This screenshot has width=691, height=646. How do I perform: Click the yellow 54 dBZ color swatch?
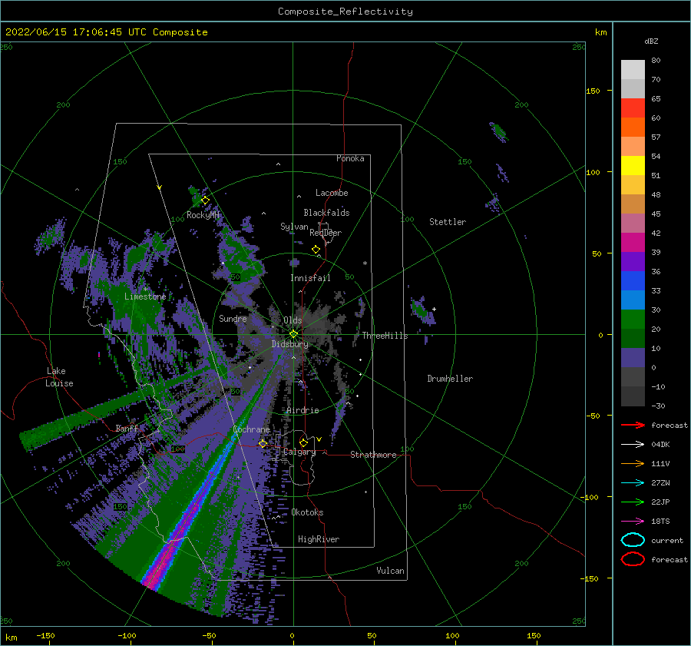tap(633, 165)
